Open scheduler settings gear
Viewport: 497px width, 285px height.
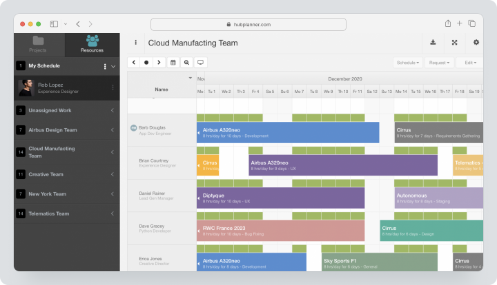point(476,43)
